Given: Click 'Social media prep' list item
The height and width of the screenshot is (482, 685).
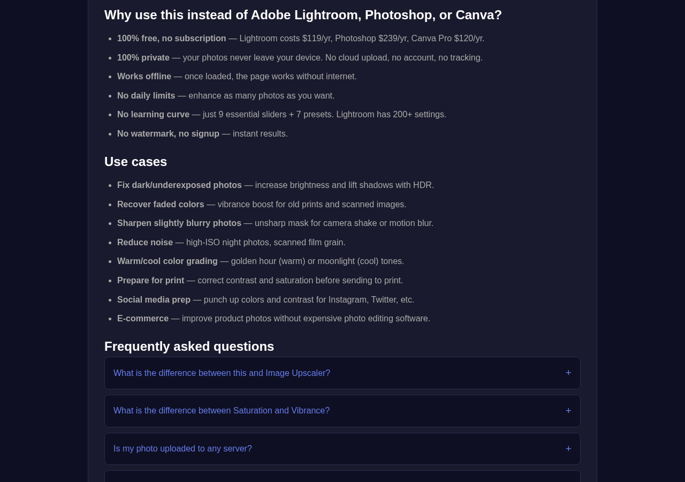Looking at the screenshot, I should tap(265, 300).
